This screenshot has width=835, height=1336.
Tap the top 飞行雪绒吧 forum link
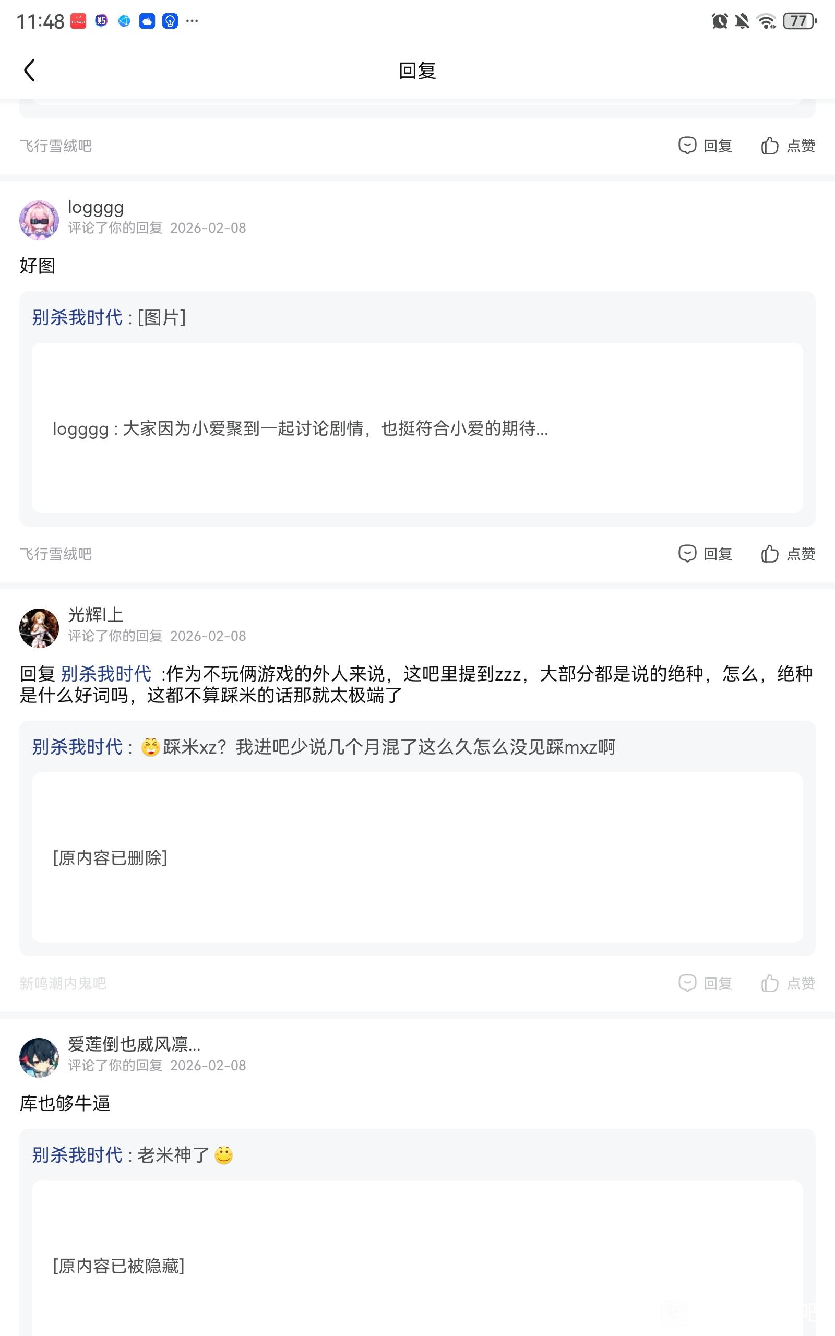tap(56, 146)
